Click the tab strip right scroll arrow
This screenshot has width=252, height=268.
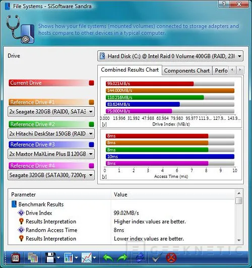point(240,70)
